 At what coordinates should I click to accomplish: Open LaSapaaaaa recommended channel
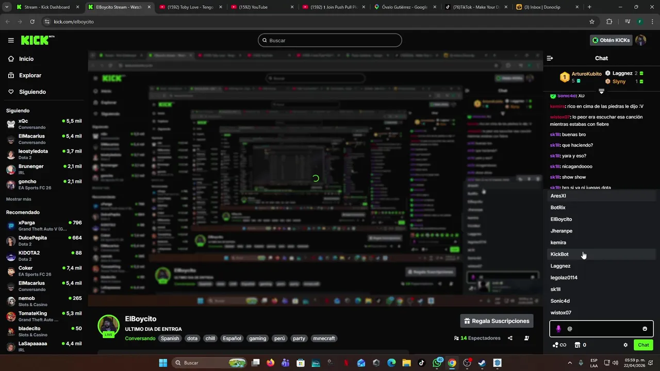click(x=44, y=346)
